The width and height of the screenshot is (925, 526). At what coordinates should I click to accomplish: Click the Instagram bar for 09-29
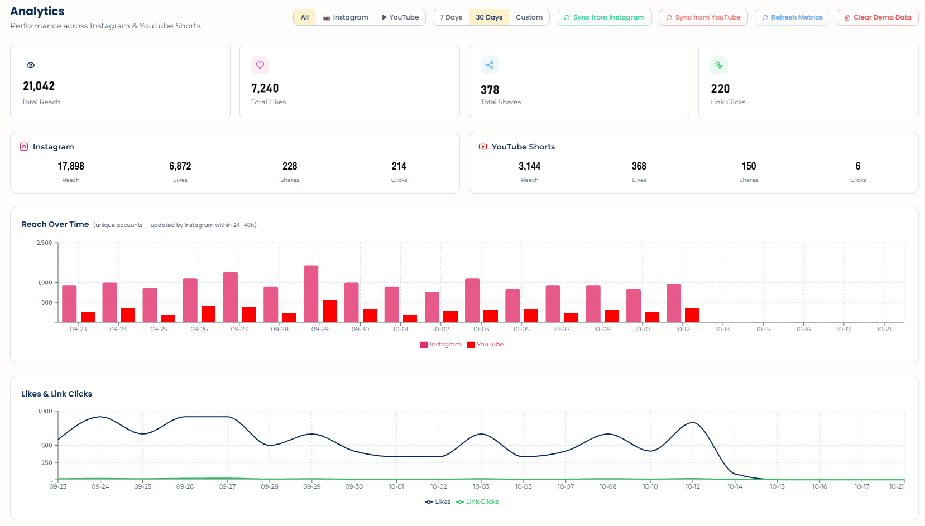(x=311, y=294)
